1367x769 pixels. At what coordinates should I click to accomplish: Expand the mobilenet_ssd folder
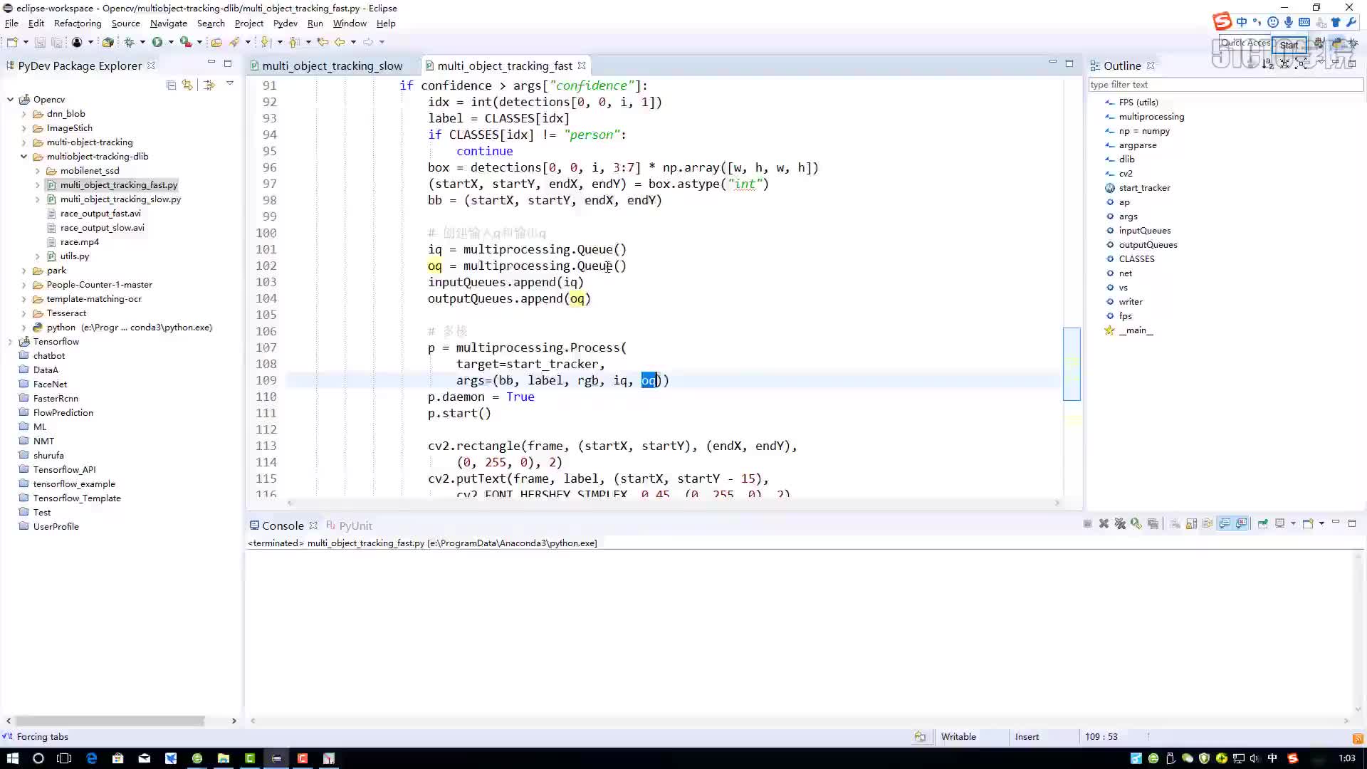(x=37, y=171)
